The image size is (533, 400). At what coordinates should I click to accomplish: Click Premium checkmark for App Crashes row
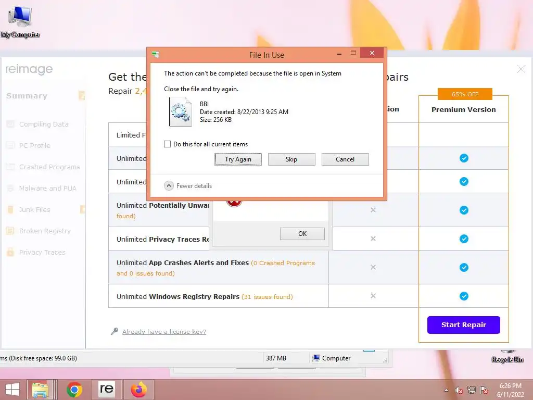point(464,267)
